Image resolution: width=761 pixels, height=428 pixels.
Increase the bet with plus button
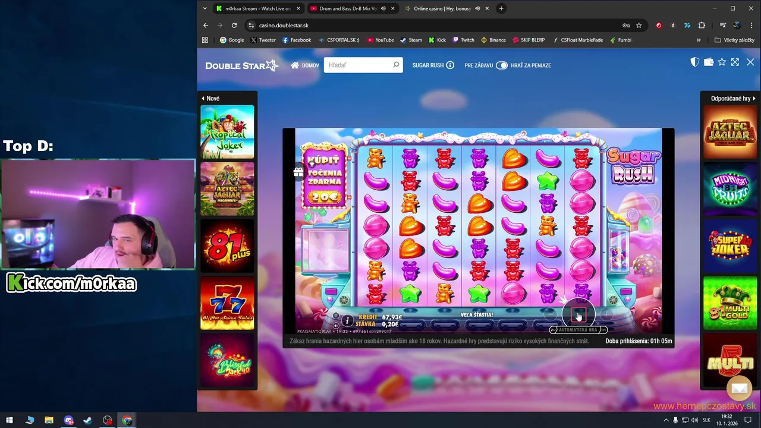click(x=606, y=313)
